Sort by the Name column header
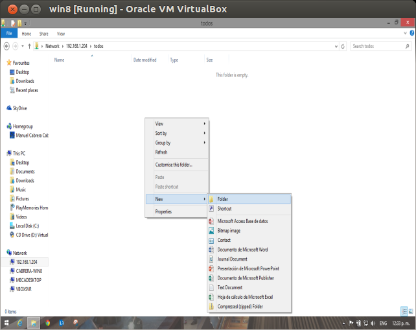 coord(59,60)
